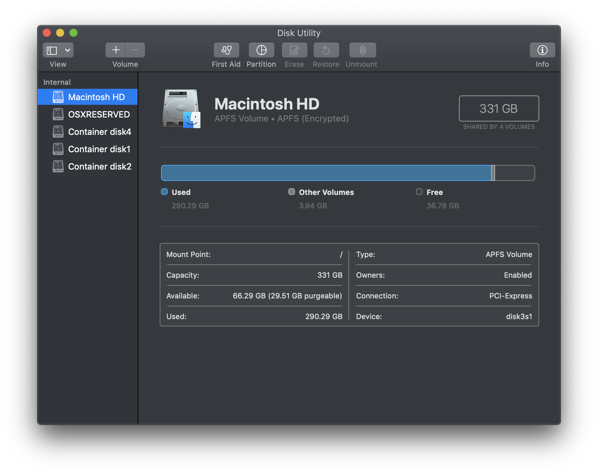The height and width of the screenshot is (474, 598).
Task: Click the 'Disk Utility' window title
Action: coord(299,33)
